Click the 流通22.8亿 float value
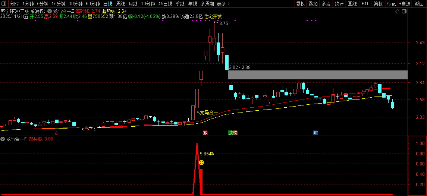 [x=191, y=17]
